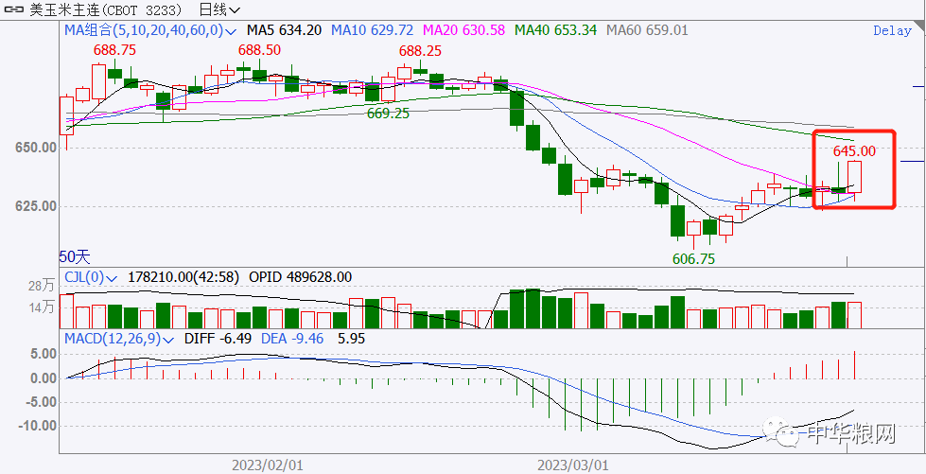Viewport: 926px width, 474px height.
Task: Click the chain link icon beside 美玉米主连
Action: tap(13, 9)
